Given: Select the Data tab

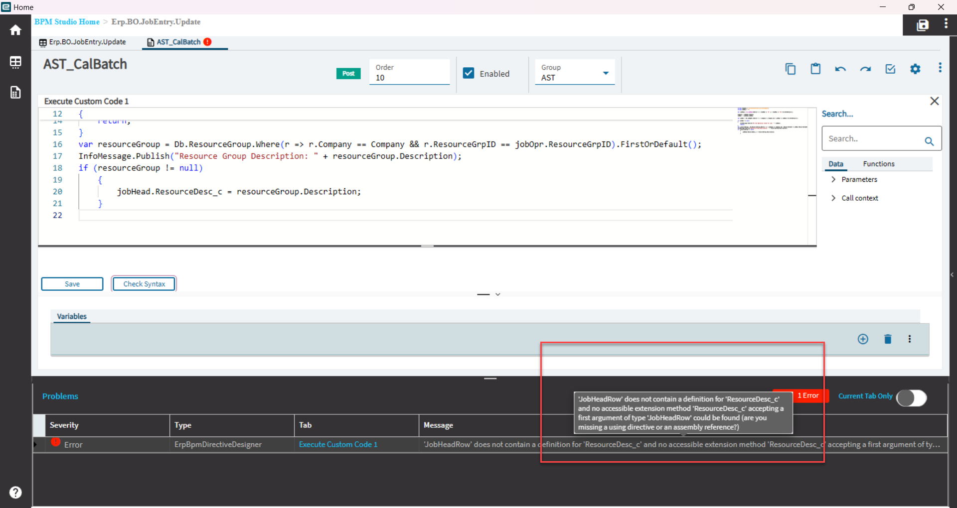Looking at the screenshot, I should click(x=836, y=164).
